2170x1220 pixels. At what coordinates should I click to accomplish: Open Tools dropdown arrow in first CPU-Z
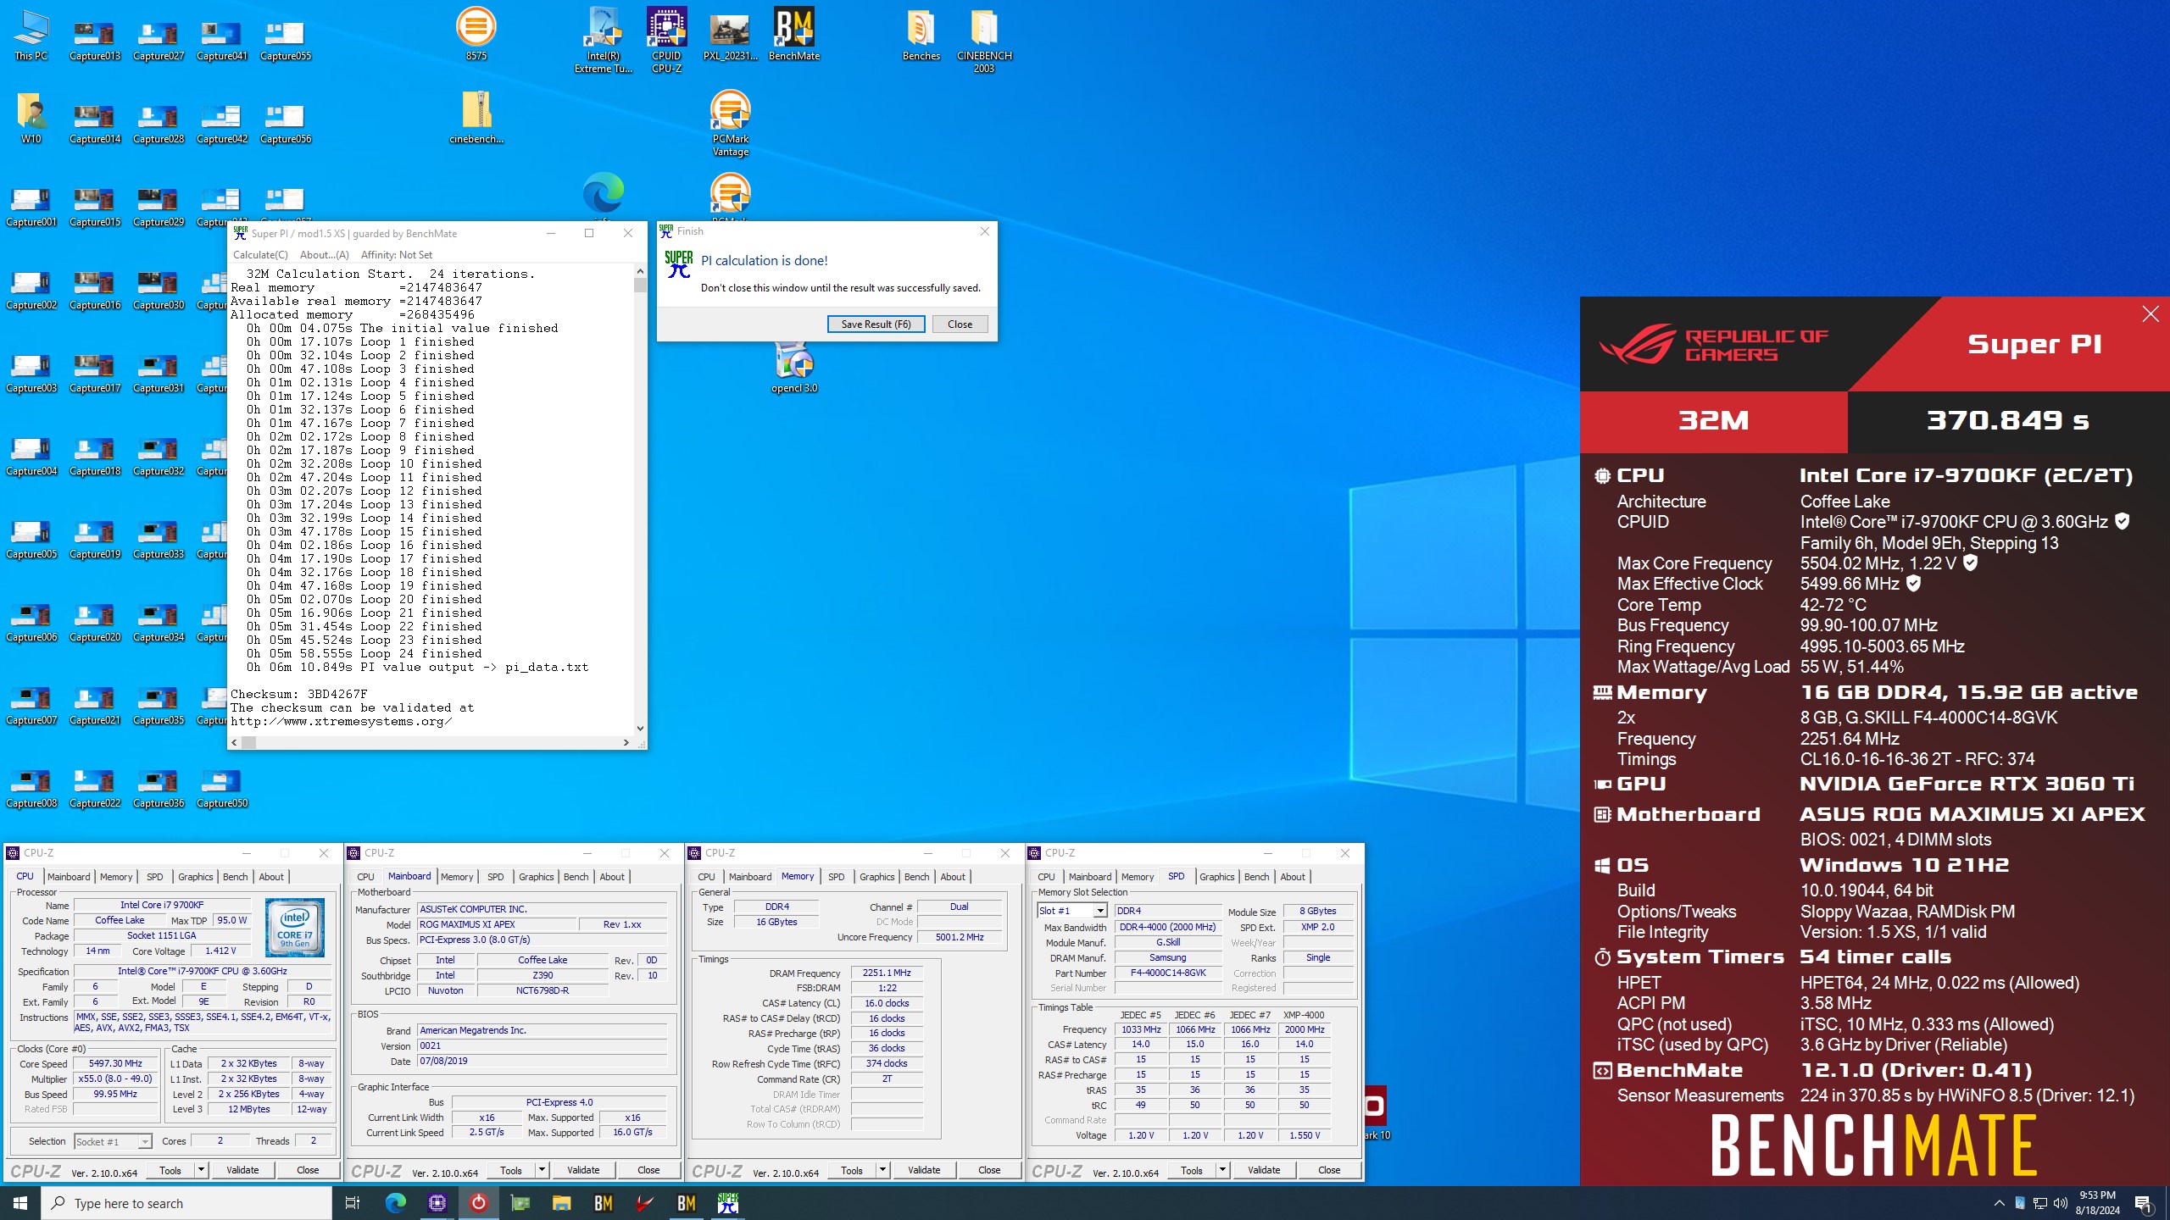[201, 1170]
